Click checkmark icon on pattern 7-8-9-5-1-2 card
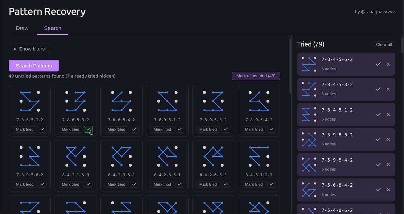Image resolution: width=404 pixels, height=214 pixels. [180, 129]
